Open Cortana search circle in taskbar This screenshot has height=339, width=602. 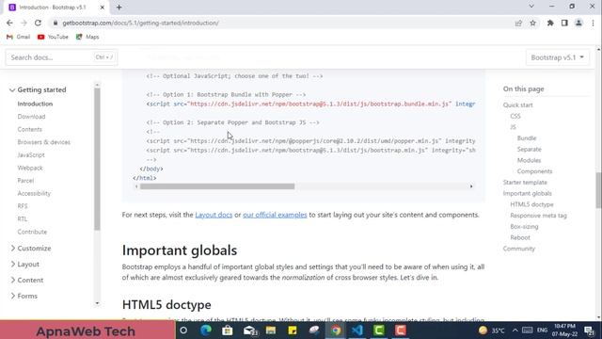183,331
